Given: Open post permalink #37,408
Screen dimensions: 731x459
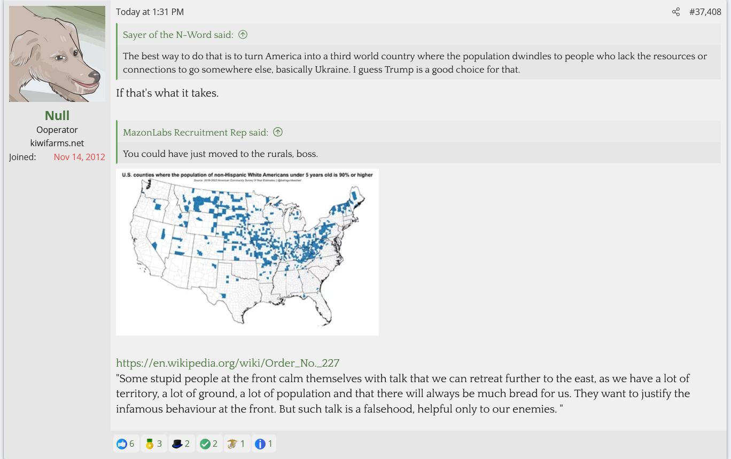Looking at the screenshot, I should coord(705,12).
